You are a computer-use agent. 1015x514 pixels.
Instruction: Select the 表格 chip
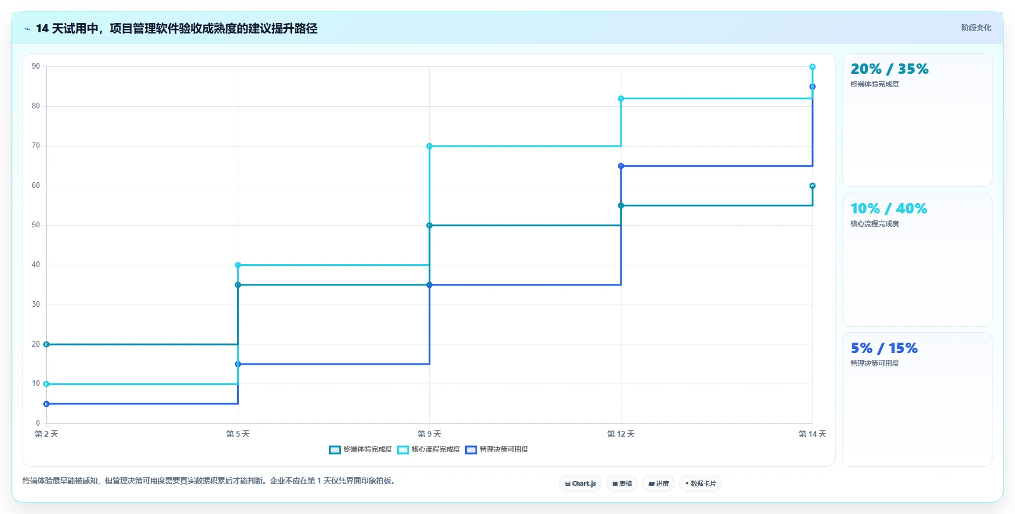pyautogui.click(x=622, y=483)
